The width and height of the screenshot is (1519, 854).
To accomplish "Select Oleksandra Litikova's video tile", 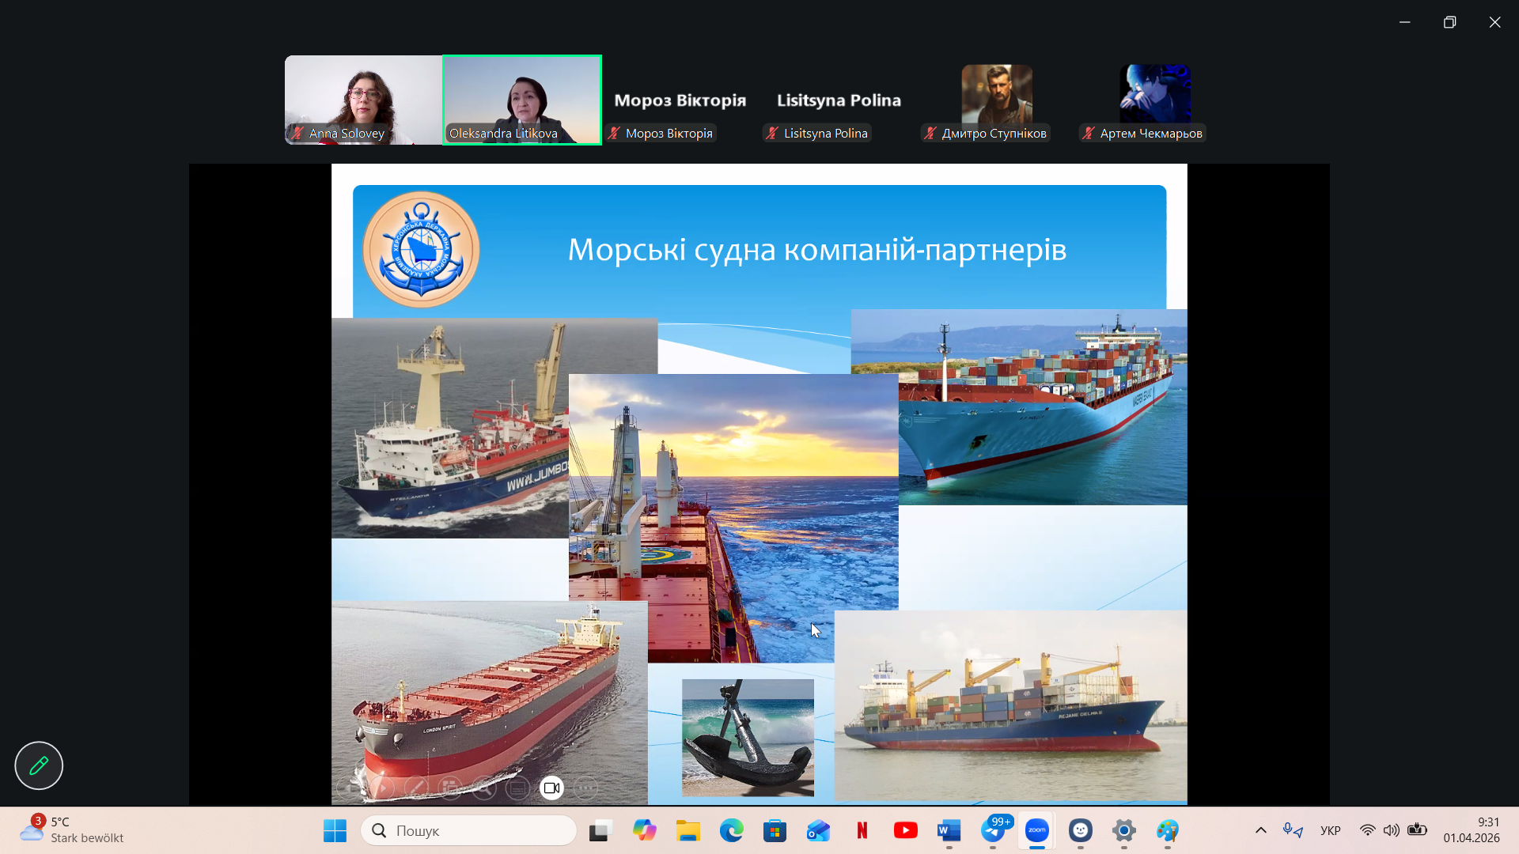I will tap(522, 100).
